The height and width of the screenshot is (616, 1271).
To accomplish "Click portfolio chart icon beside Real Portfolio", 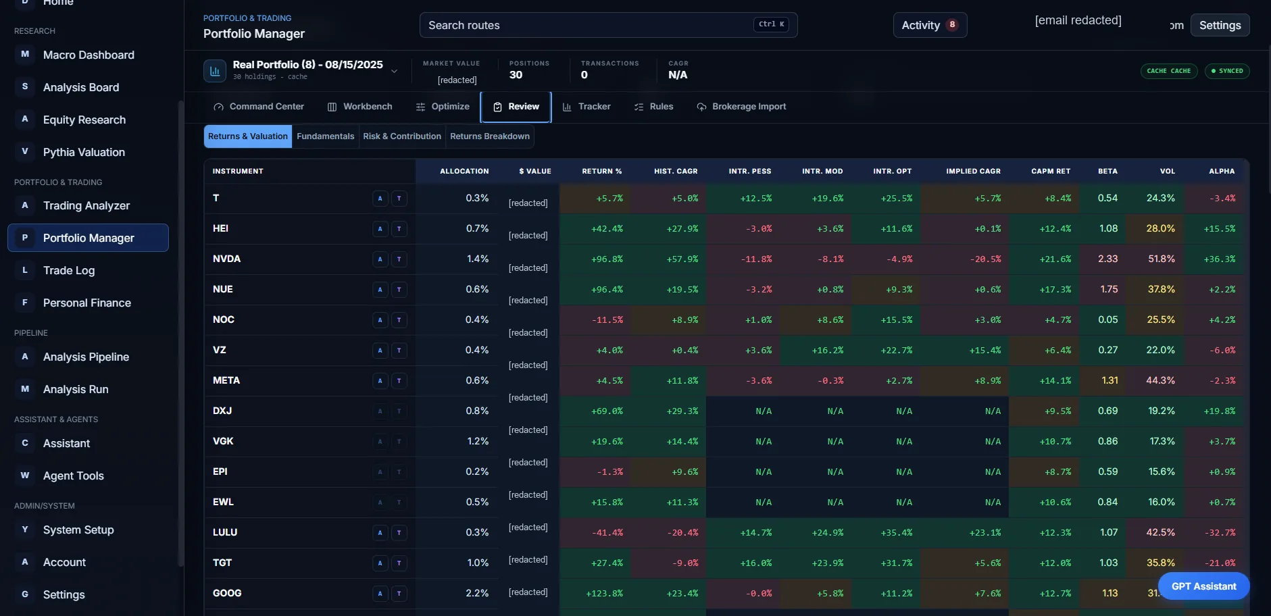I will point(215,71).
